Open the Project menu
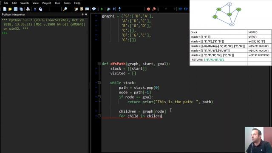Screen dimensions: 272x153 pos(47,3)
